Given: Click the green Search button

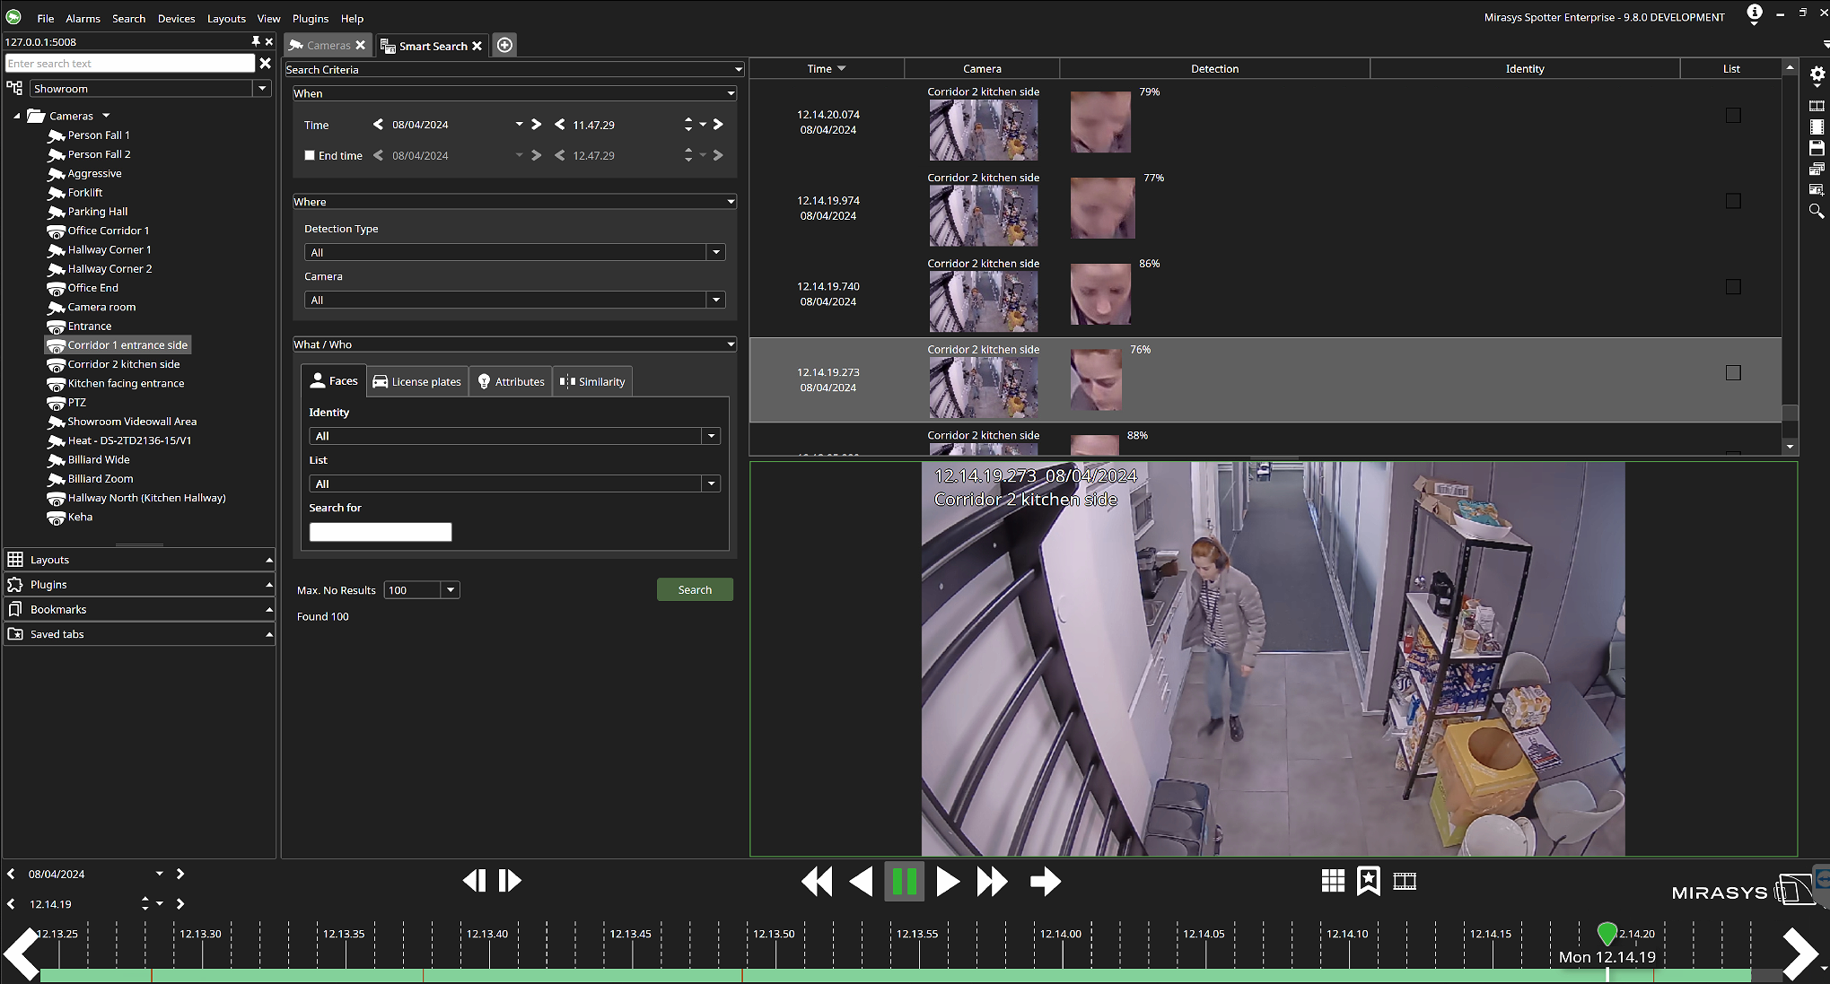Looking at the screenshot, I should click(695, 589).
